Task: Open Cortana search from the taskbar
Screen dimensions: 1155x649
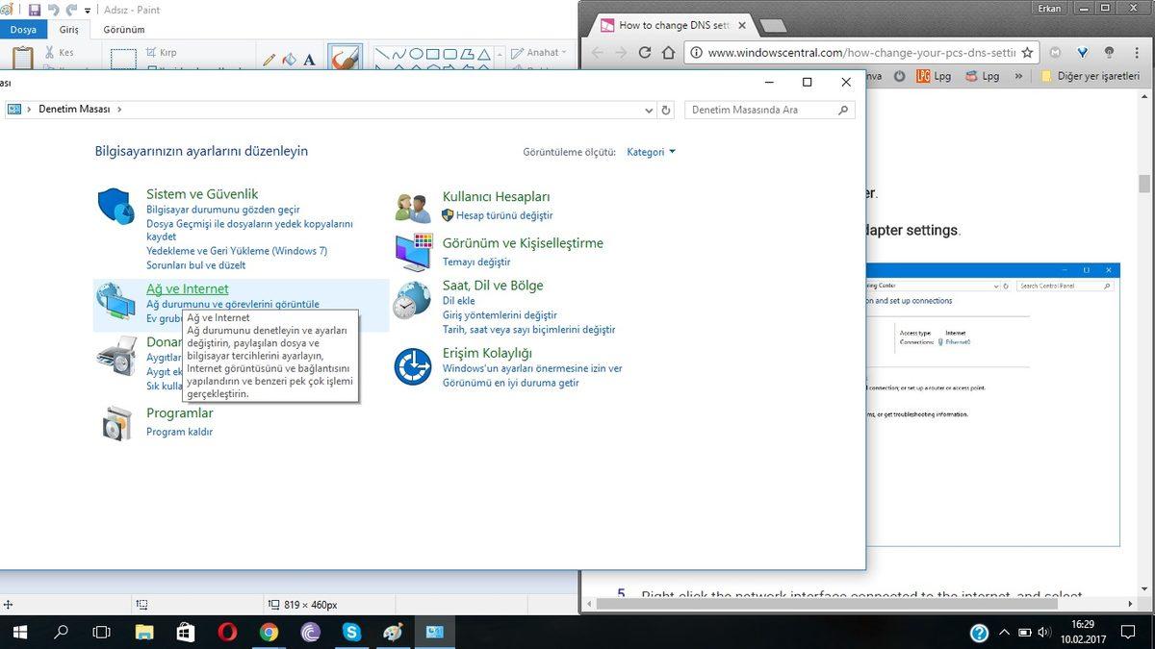Action: (x=60, y=633)
